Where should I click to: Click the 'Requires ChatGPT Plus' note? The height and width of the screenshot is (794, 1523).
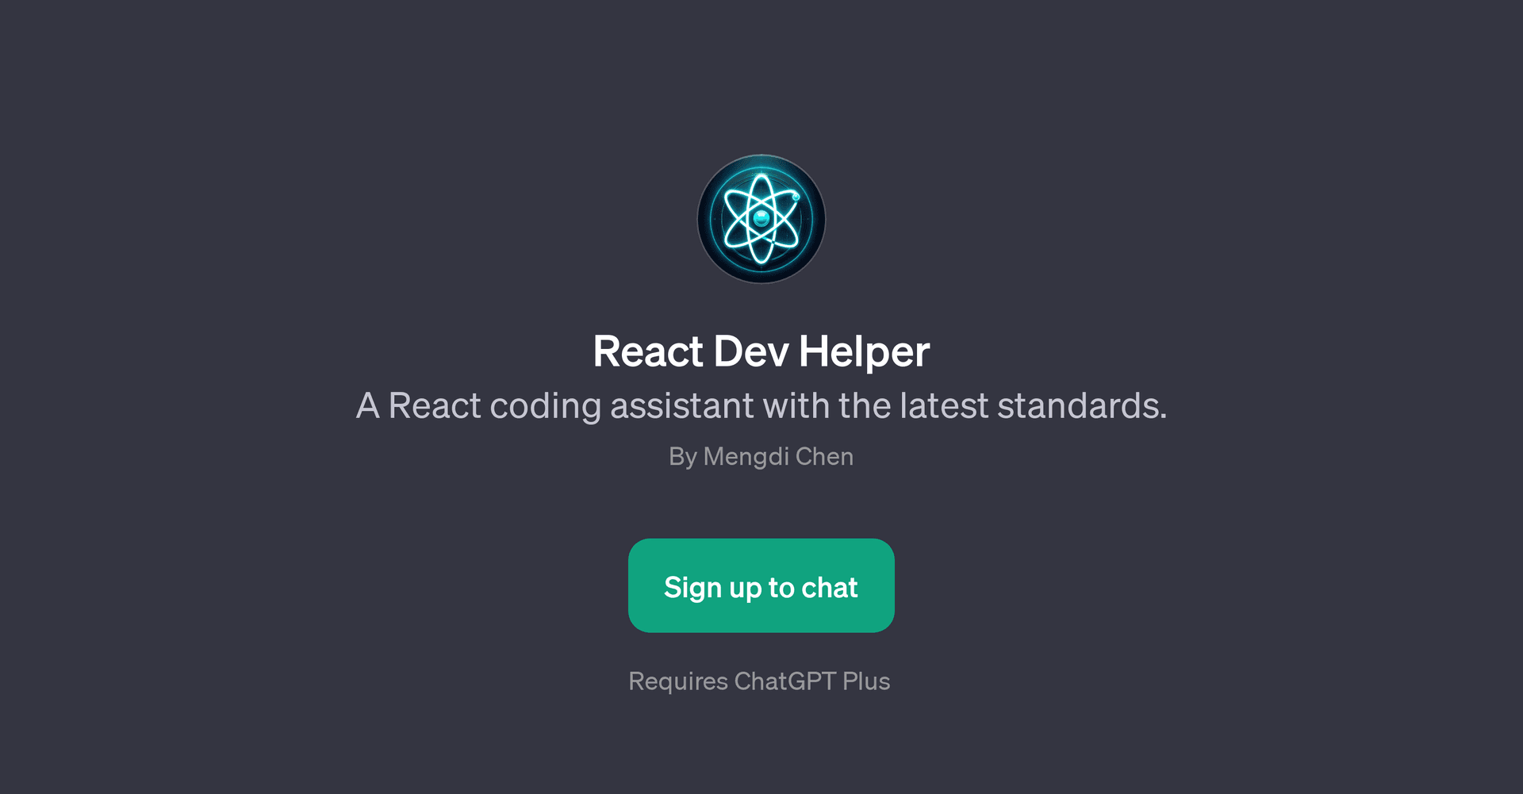[x=759, y=681]
